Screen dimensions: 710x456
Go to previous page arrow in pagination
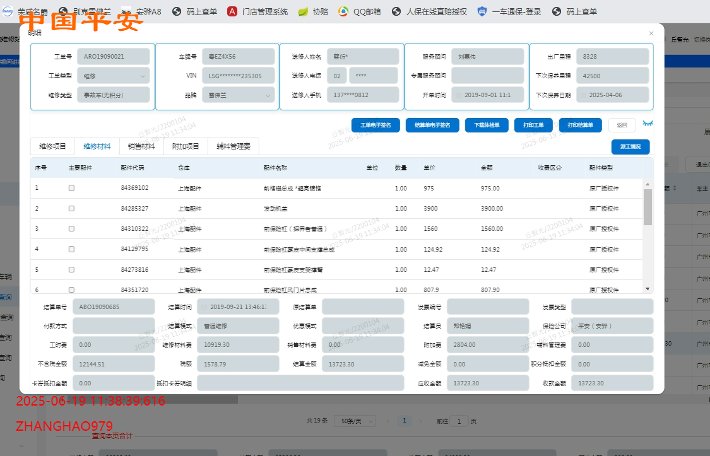pyautogui.click(x=388, y=421)
